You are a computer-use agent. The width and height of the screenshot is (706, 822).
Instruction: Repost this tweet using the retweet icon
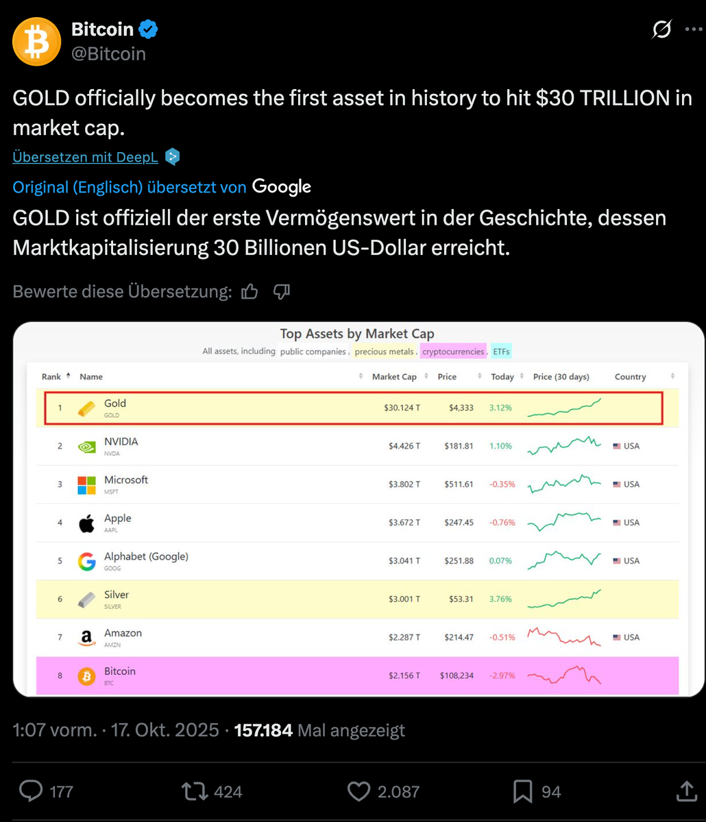[x=194, y=792]
